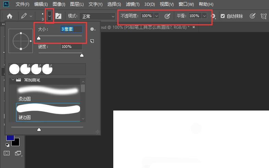Open the 图像(I) menu

pos(59,4)
